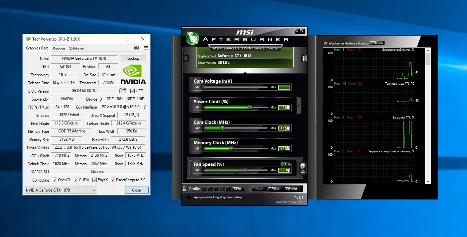Screen dimensions: 467x237
Task: Click the Device ID field 10DE 1B81
Action: [124, 99]
